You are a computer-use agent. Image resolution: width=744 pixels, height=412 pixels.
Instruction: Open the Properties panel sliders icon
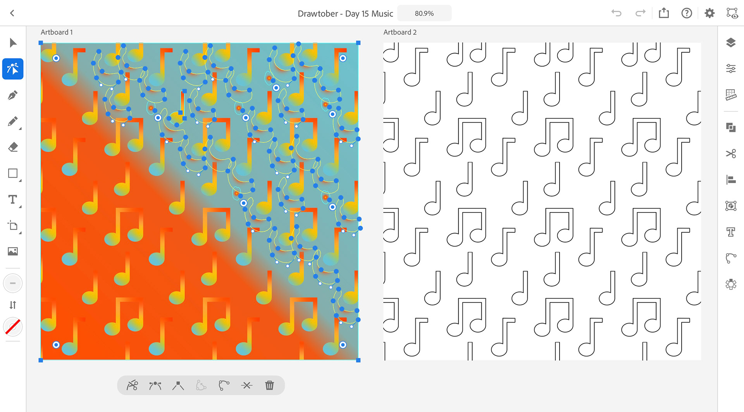[x=731, y=69]
